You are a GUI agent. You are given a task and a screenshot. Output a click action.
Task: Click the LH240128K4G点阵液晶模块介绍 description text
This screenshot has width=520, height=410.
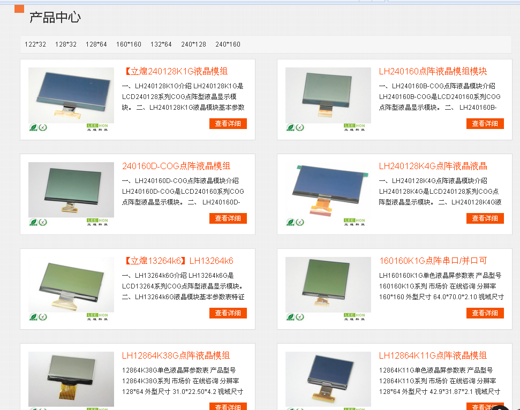click(x=440, y=192)
